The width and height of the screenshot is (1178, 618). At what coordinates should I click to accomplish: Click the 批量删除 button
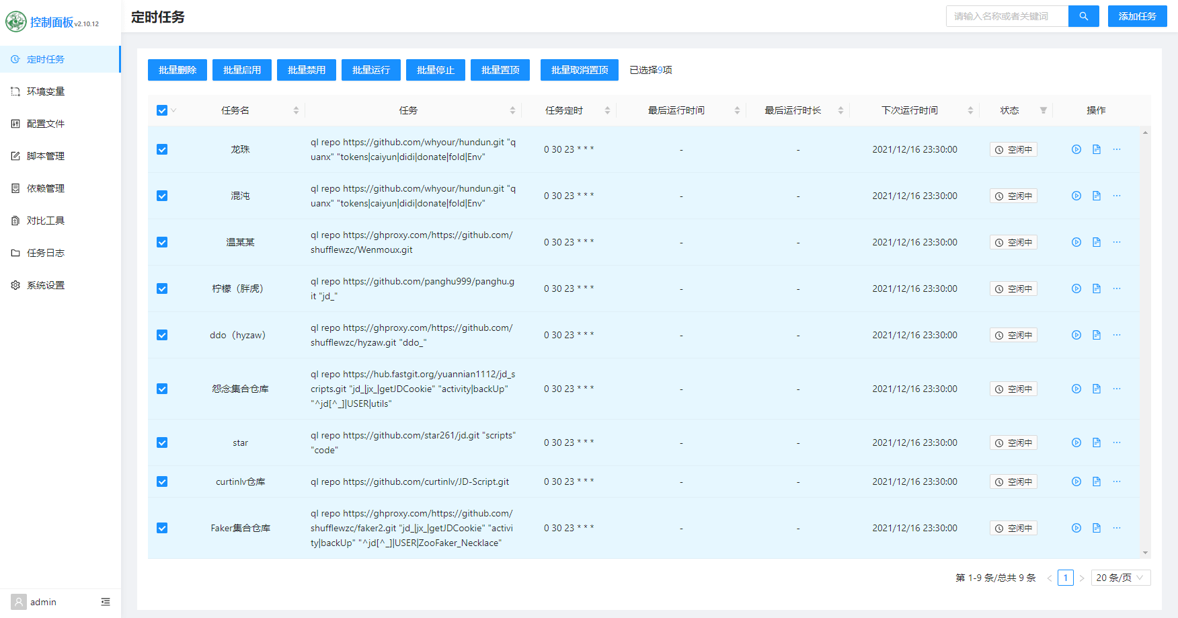pos(178,70)
